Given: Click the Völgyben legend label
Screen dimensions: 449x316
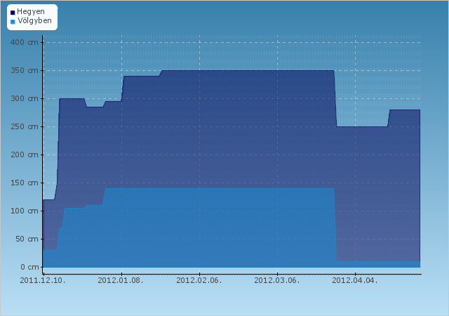Looking at the screenshot, I should click(x=34, y=21).
